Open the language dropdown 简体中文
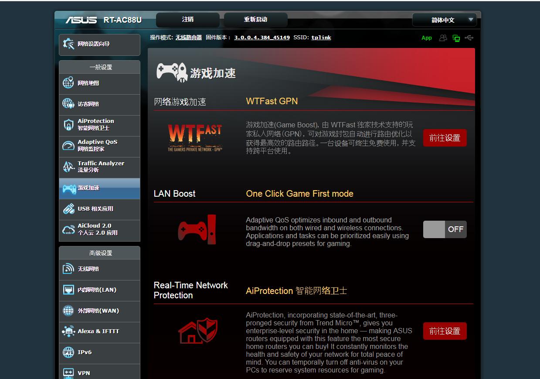 click(x=445, y=20)
